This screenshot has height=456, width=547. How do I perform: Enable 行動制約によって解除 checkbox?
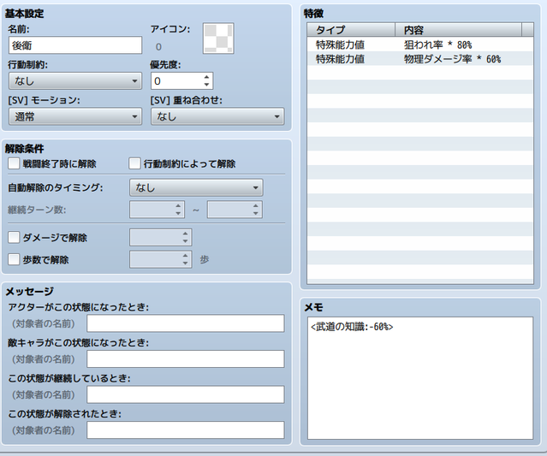[x=134, y=163]
